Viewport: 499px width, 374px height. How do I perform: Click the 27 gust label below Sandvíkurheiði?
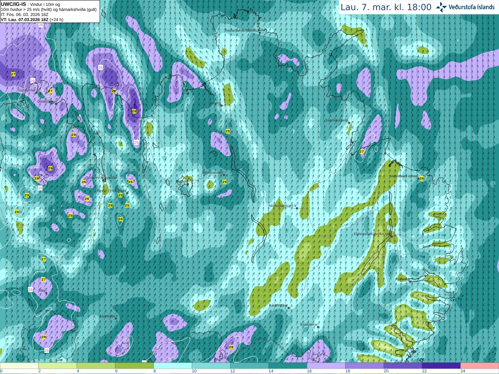click(362, 151)
